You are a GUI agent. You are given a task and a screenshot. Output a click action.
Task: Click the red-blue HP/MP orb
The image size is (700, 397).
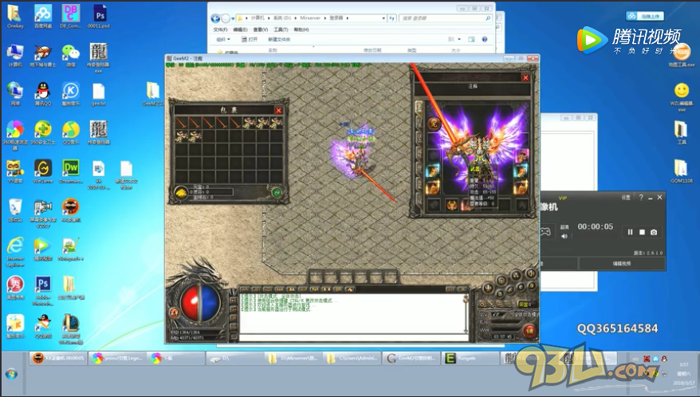[x=200, y=302]
